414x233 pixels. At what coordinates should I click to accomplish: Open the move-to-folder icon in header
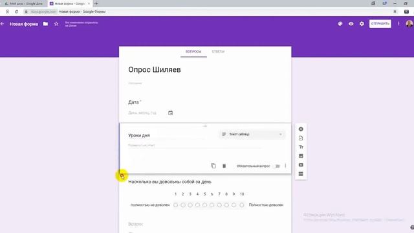(x=45, y=24)
